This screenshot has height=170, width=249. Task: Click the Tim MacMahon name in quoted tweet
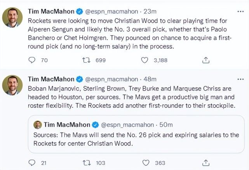point(67,124)
